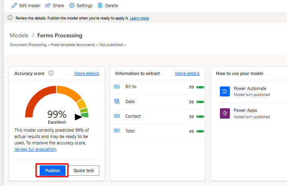Screen dimensions: 287x186
Task: Click the info icon beside Accuracy score
Action: [x=51, y=73]
